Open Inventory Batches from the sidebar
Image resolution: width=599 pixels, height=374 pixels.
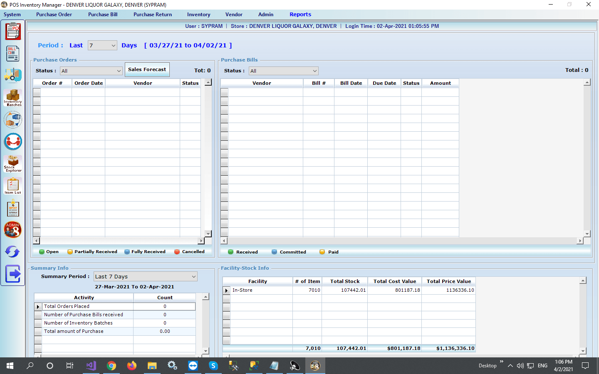click(13, 98)
